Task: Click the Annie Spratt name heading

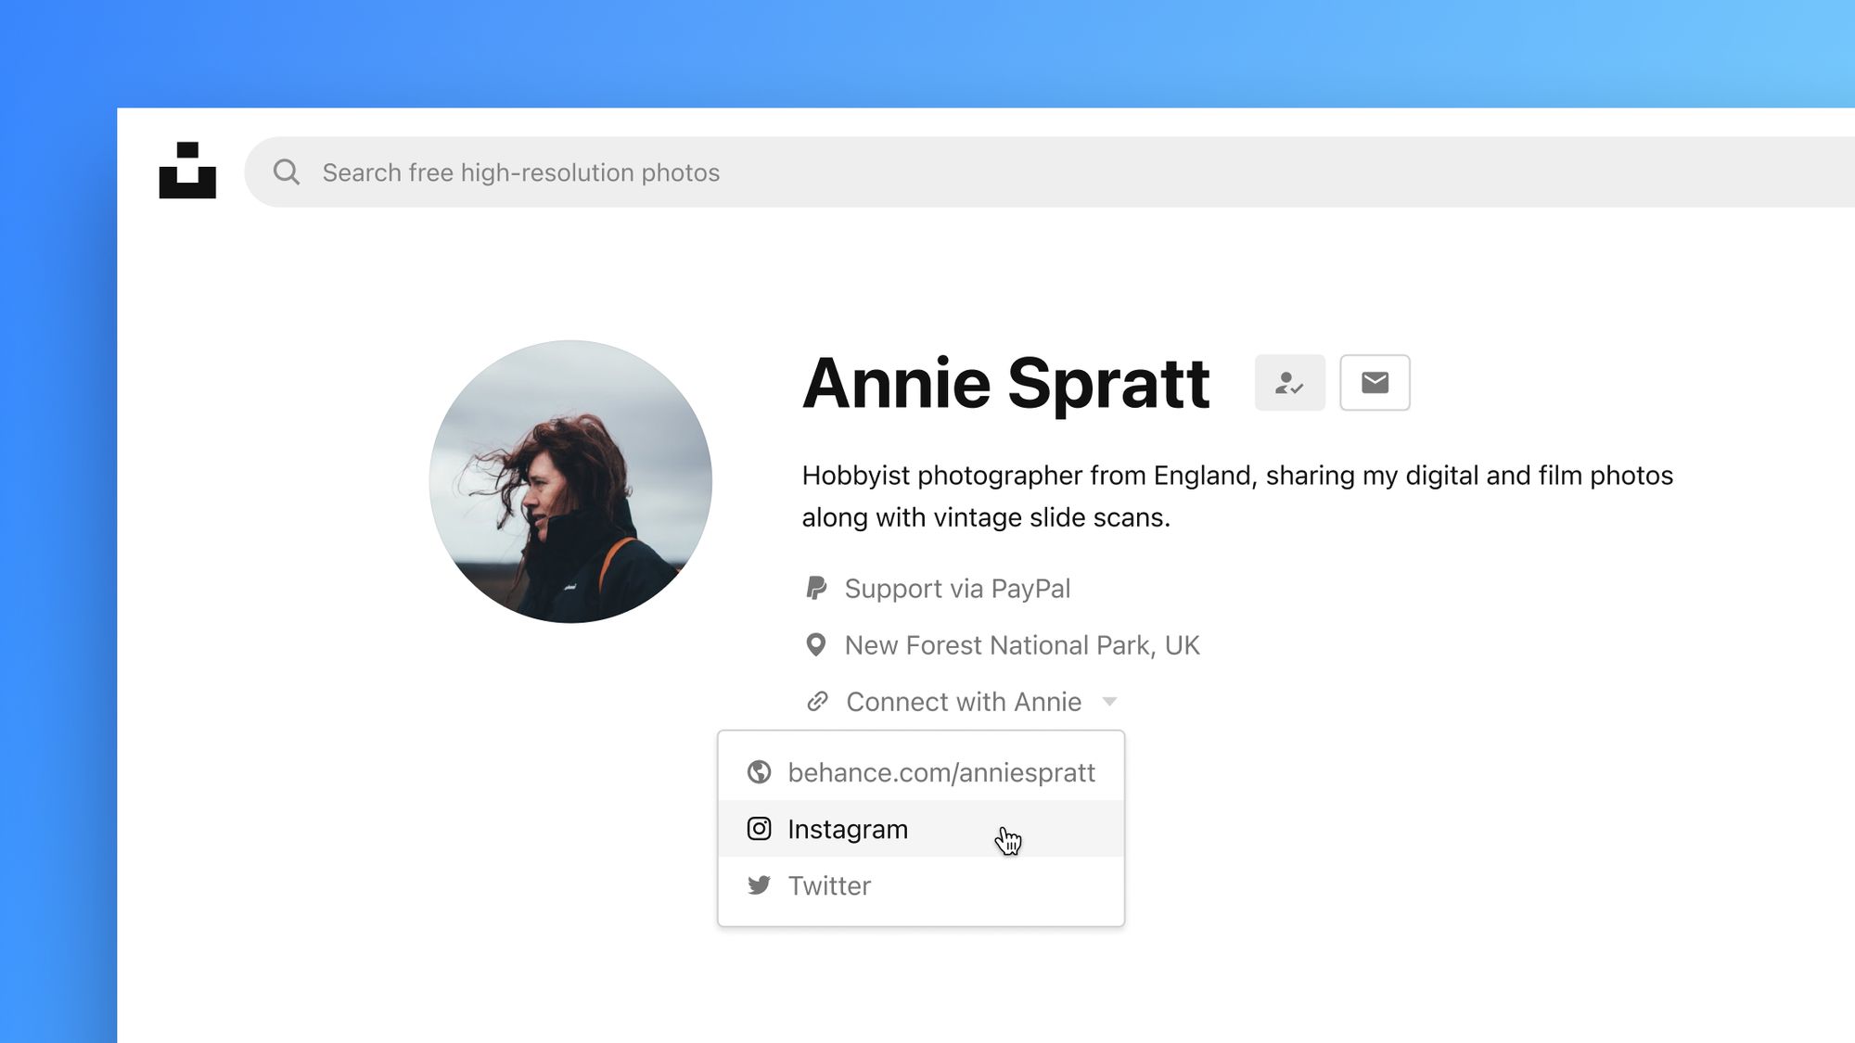Action: [x=1006, y=383]
